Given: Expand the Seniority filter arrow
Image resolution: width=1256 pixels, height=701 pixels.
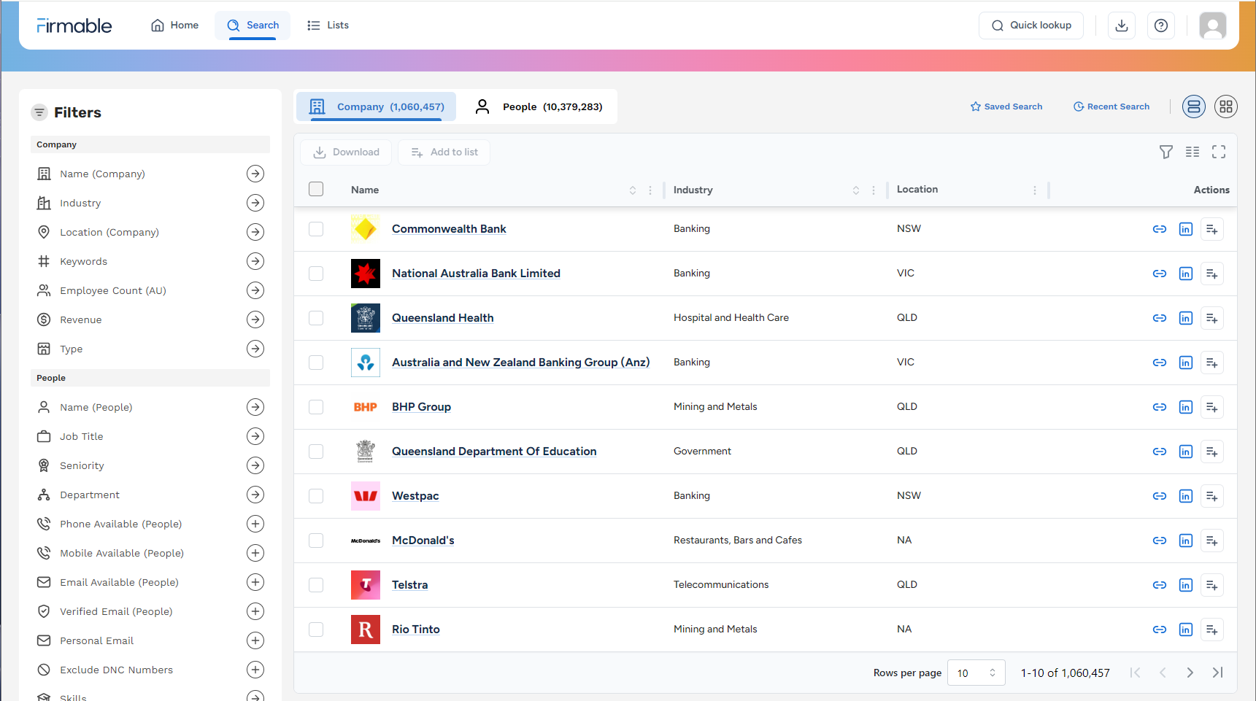Looking at the screenshot, I should pyautogui.click(x=255, y=465).
